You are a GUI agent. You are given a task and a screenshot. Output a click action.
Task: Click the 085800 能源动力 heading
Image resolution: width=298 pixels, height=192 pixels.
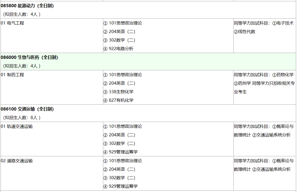pyautogui.click(x=27, y=6)
